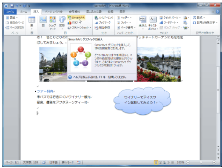Click the 文字数: 165 word count
Viewport: 222px width, 168px height.
(x=31, y=162)
